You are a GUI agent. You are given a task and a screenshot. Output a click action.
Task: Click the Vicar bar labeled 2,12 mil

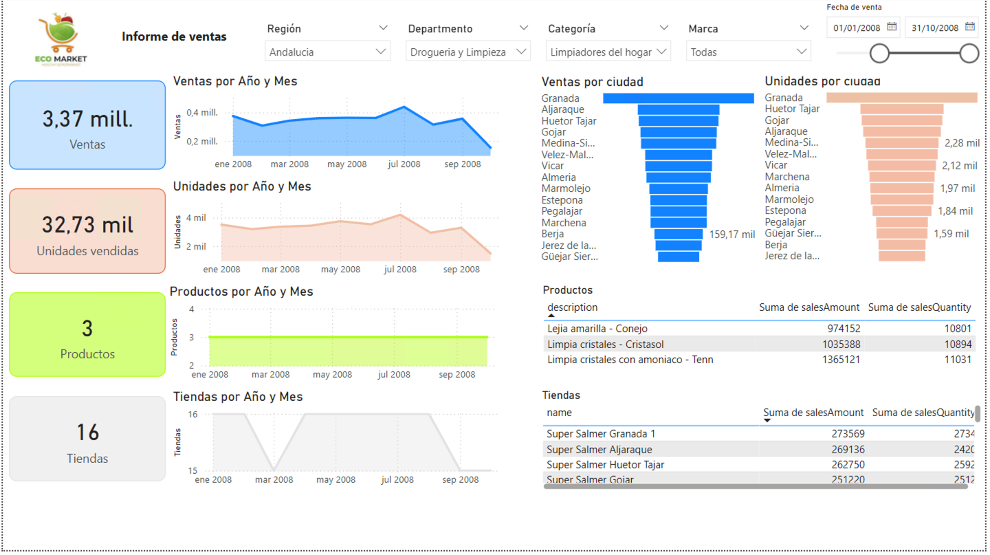pyautogui.click(x=902, y=166)
